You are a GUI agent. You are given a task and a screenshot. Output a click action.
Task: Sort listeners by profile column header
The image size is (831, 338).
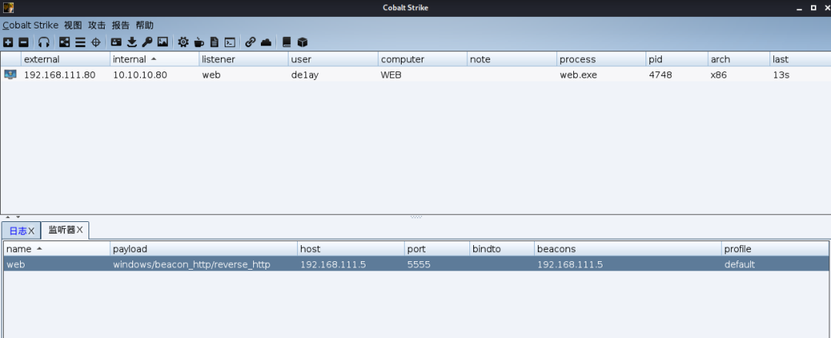[774, 249]
